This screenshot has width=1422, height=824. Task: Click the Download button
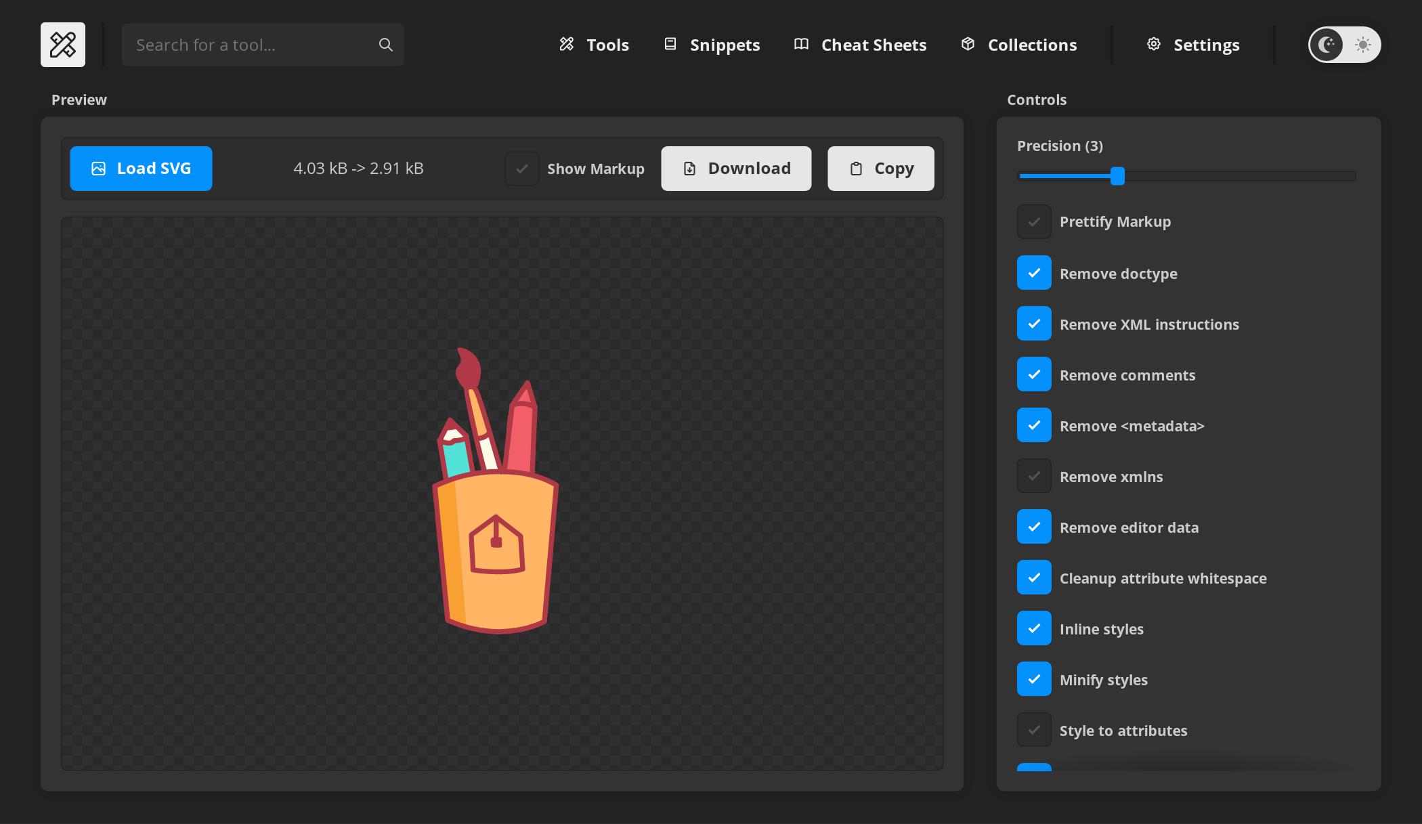tap(736, 168)
